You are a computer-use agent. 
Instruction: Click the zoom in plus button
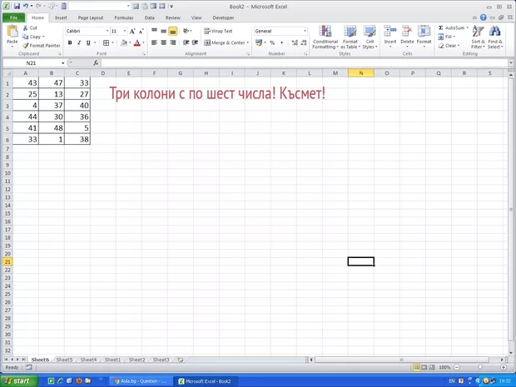pyautogui.click(x=504, y=367)
